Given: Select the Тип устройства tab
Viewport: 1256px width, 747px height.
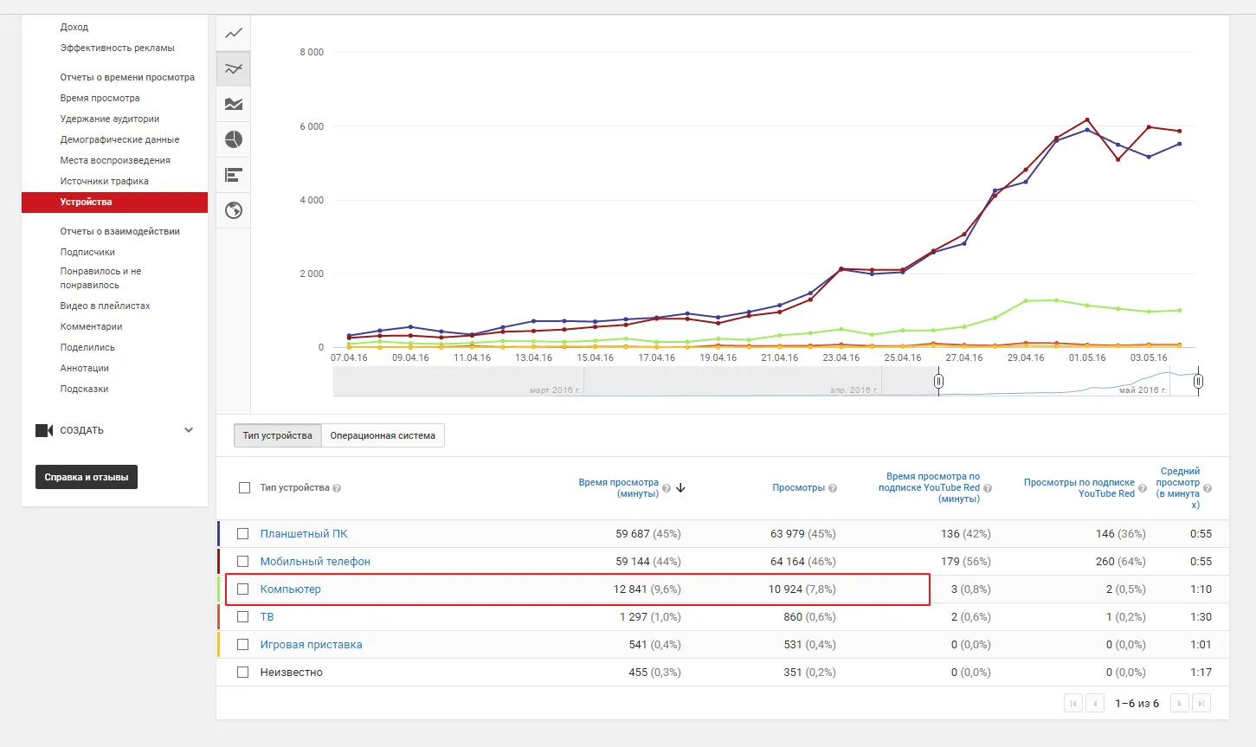Looking at the screenshot, I should (x=278, y=435).
